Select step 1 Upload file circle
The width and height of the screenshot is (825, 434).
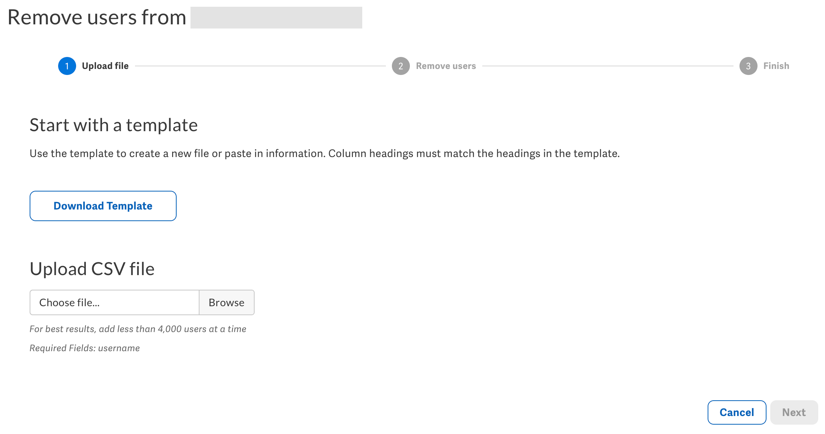click(67, 66)
